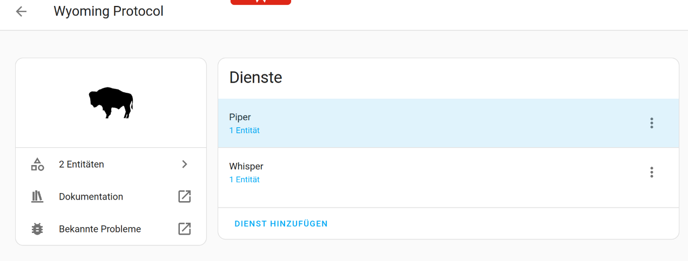Click the Wyoming bison logo
688x261 pixels.
tap(111, 102)
